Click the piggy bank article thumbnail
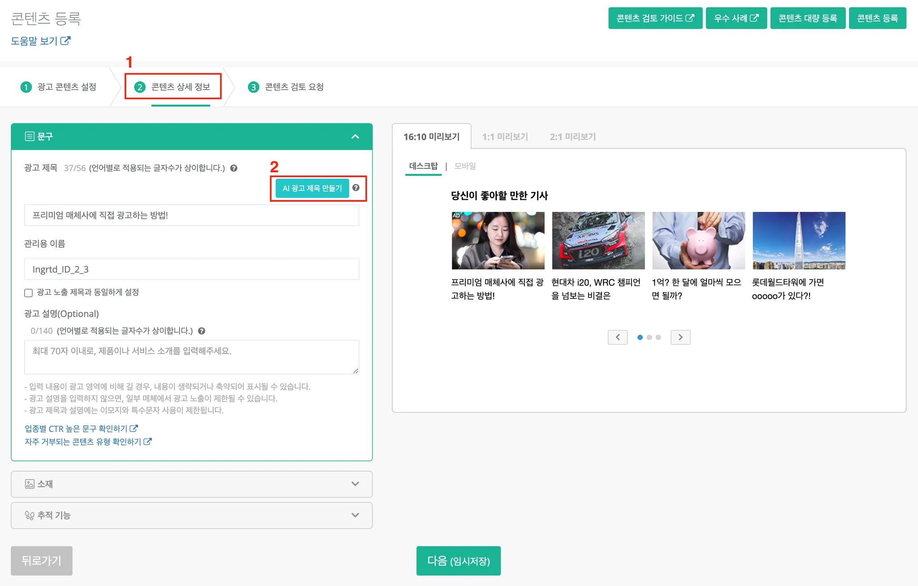 pyautogui.click(x=698, y=241)
